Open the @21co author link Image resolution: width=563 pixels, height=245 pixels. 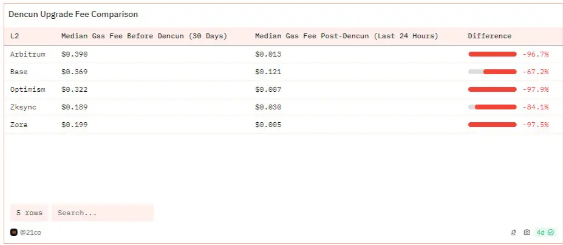pos(30,232)
